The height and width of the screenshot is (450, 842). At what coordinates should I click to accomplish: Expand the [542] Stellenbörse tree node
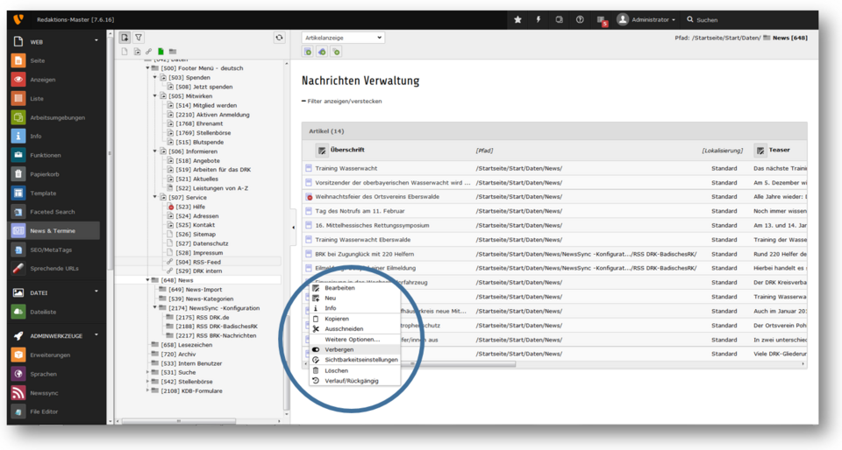point(147,382)
